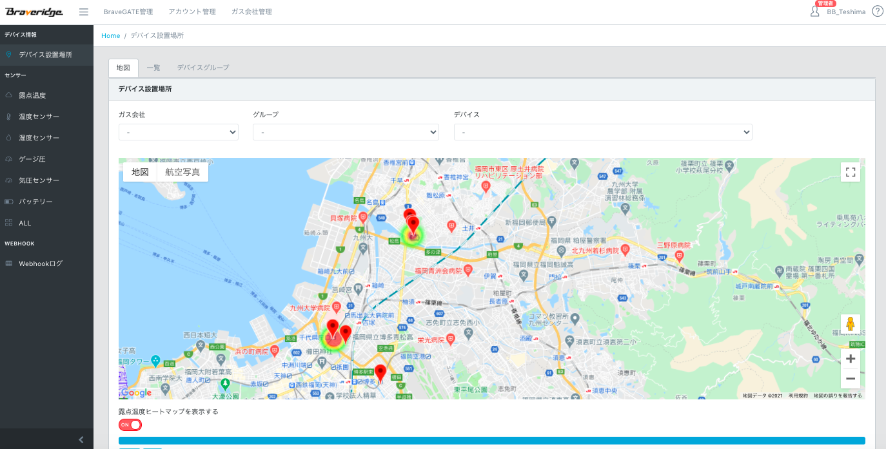Click the user profile avatar icon
This screenshot has width=886, height=449.
815,12
